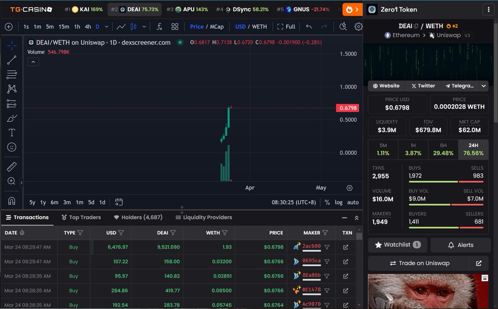Select the Transactions tab
This screenshot has width=498, height=309.
pyautogui.click(x=27, y=217)
